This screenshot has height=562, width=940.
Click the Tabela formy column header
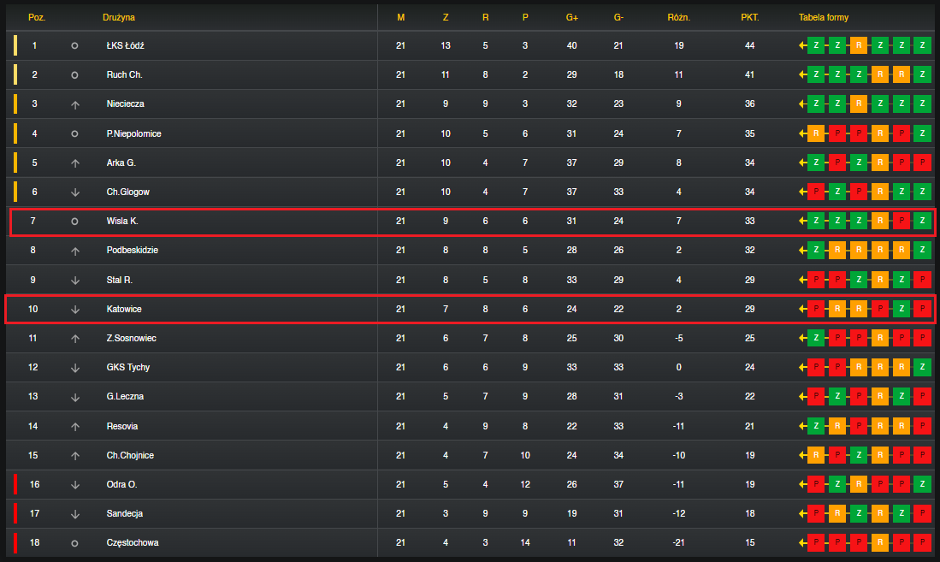pos(823,17)
